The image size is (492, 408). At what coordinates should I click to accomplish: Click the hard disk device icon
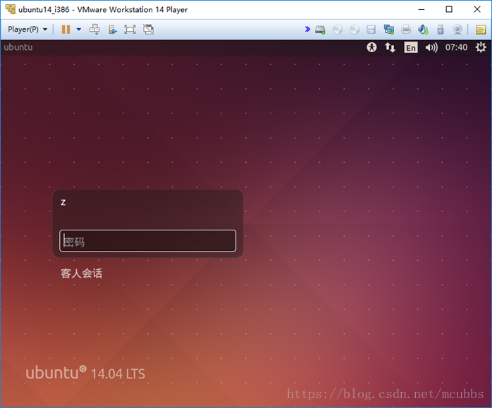coord(320,30)
